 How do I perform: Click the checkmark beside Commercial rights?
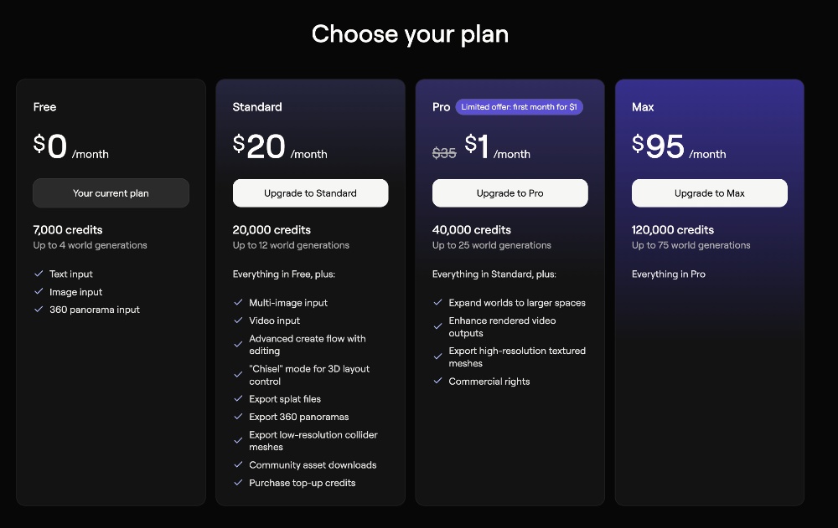click(437, 382)
